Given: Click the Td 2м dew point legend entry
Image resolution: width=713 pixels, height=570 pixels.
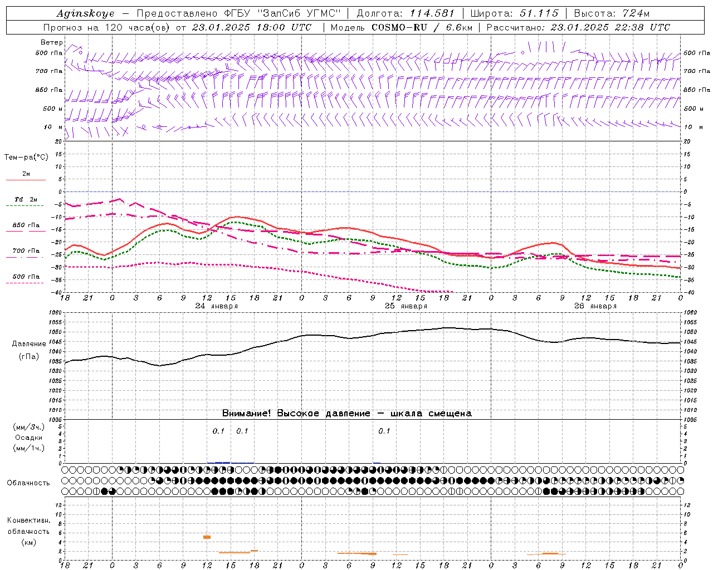Looking at the screenshot, I should pyautogui.click(x=26, y=199).
